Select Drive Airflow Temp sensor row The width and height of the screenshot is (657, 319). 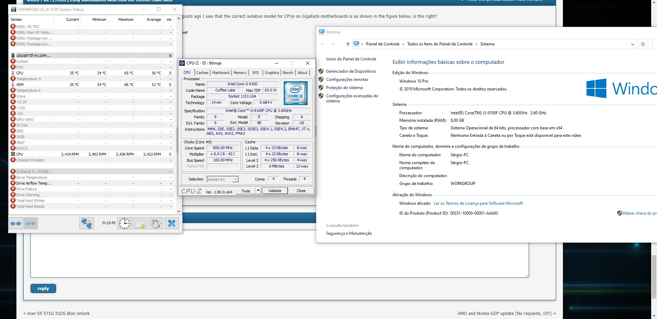point(92,183)
